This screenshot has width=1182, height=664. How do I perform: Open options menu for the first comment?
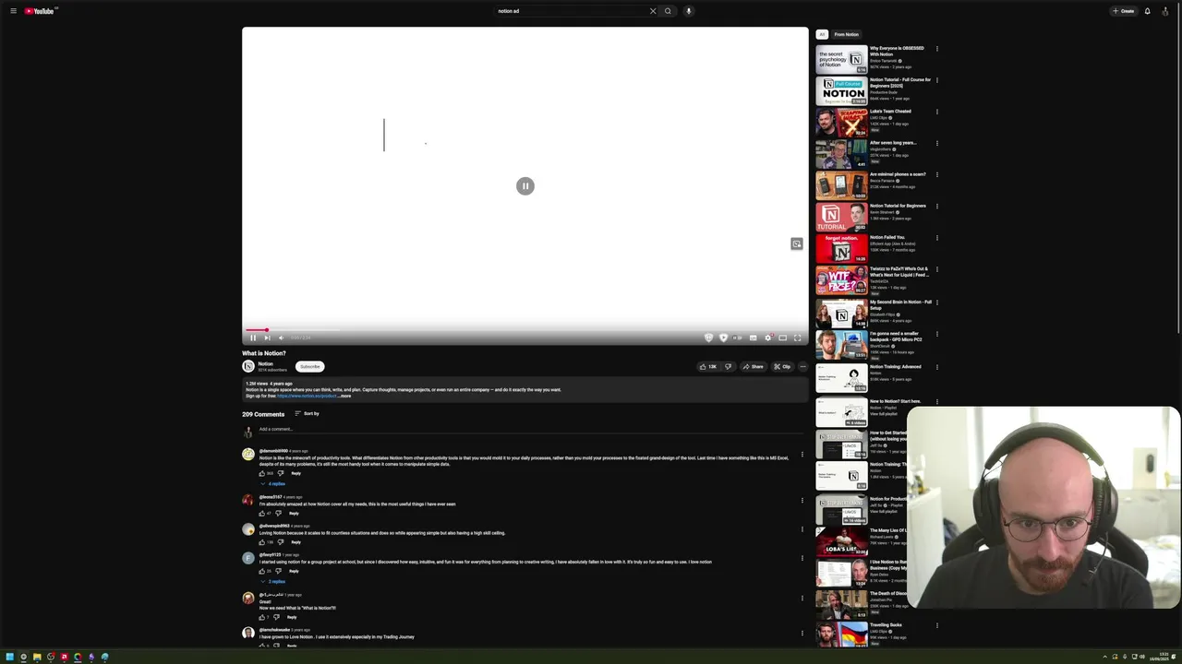click(x=802, y=454)
